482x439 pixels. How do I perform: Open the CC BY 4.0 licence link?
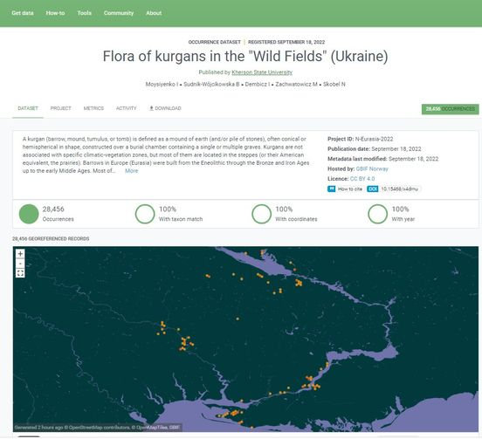[x=362, y=179]
